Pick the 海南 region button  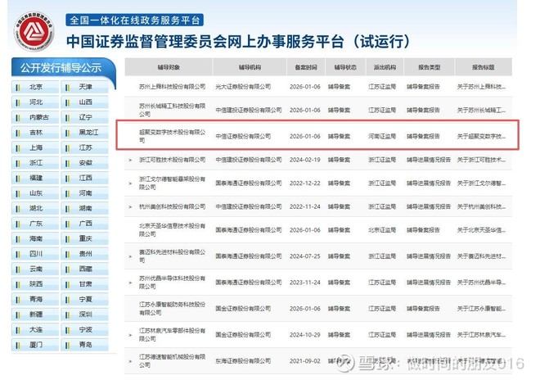click(35, 238)
